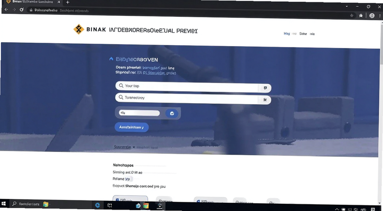
Task: Click the asterisk icon at the end of the second field
Action: click(265, 100)
